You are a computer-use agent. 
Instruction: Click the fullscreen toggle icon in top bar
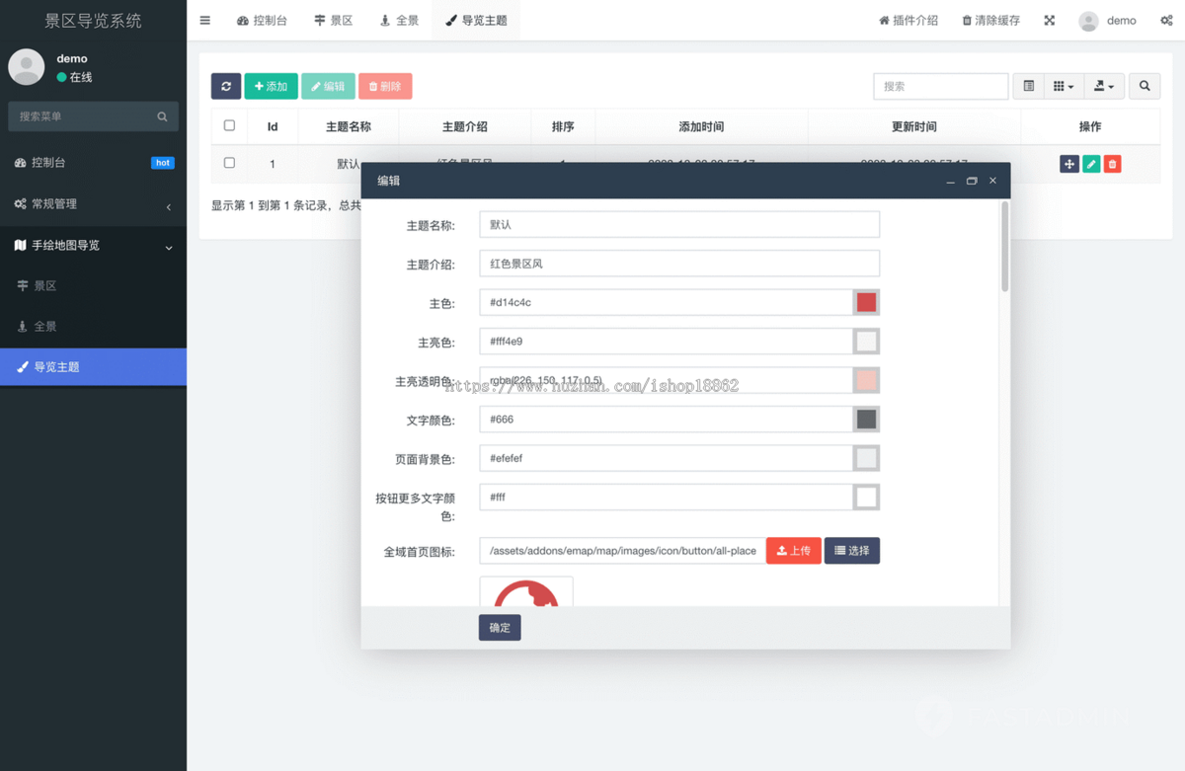(1049, 20)
